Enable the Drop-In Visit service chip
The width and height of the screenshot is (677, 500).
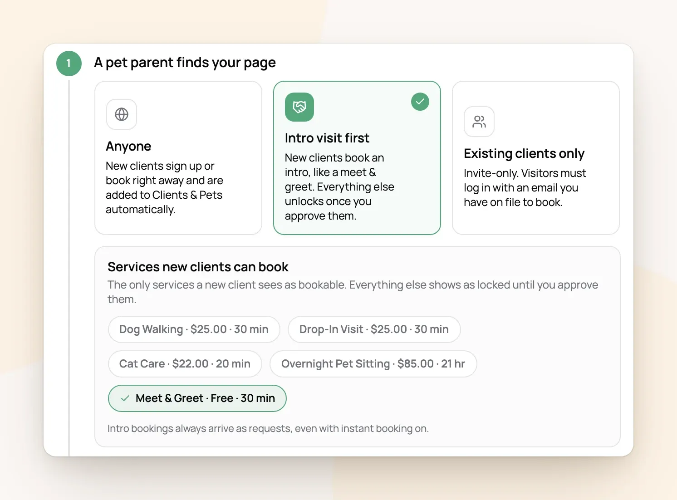click(x=374, y=329)
